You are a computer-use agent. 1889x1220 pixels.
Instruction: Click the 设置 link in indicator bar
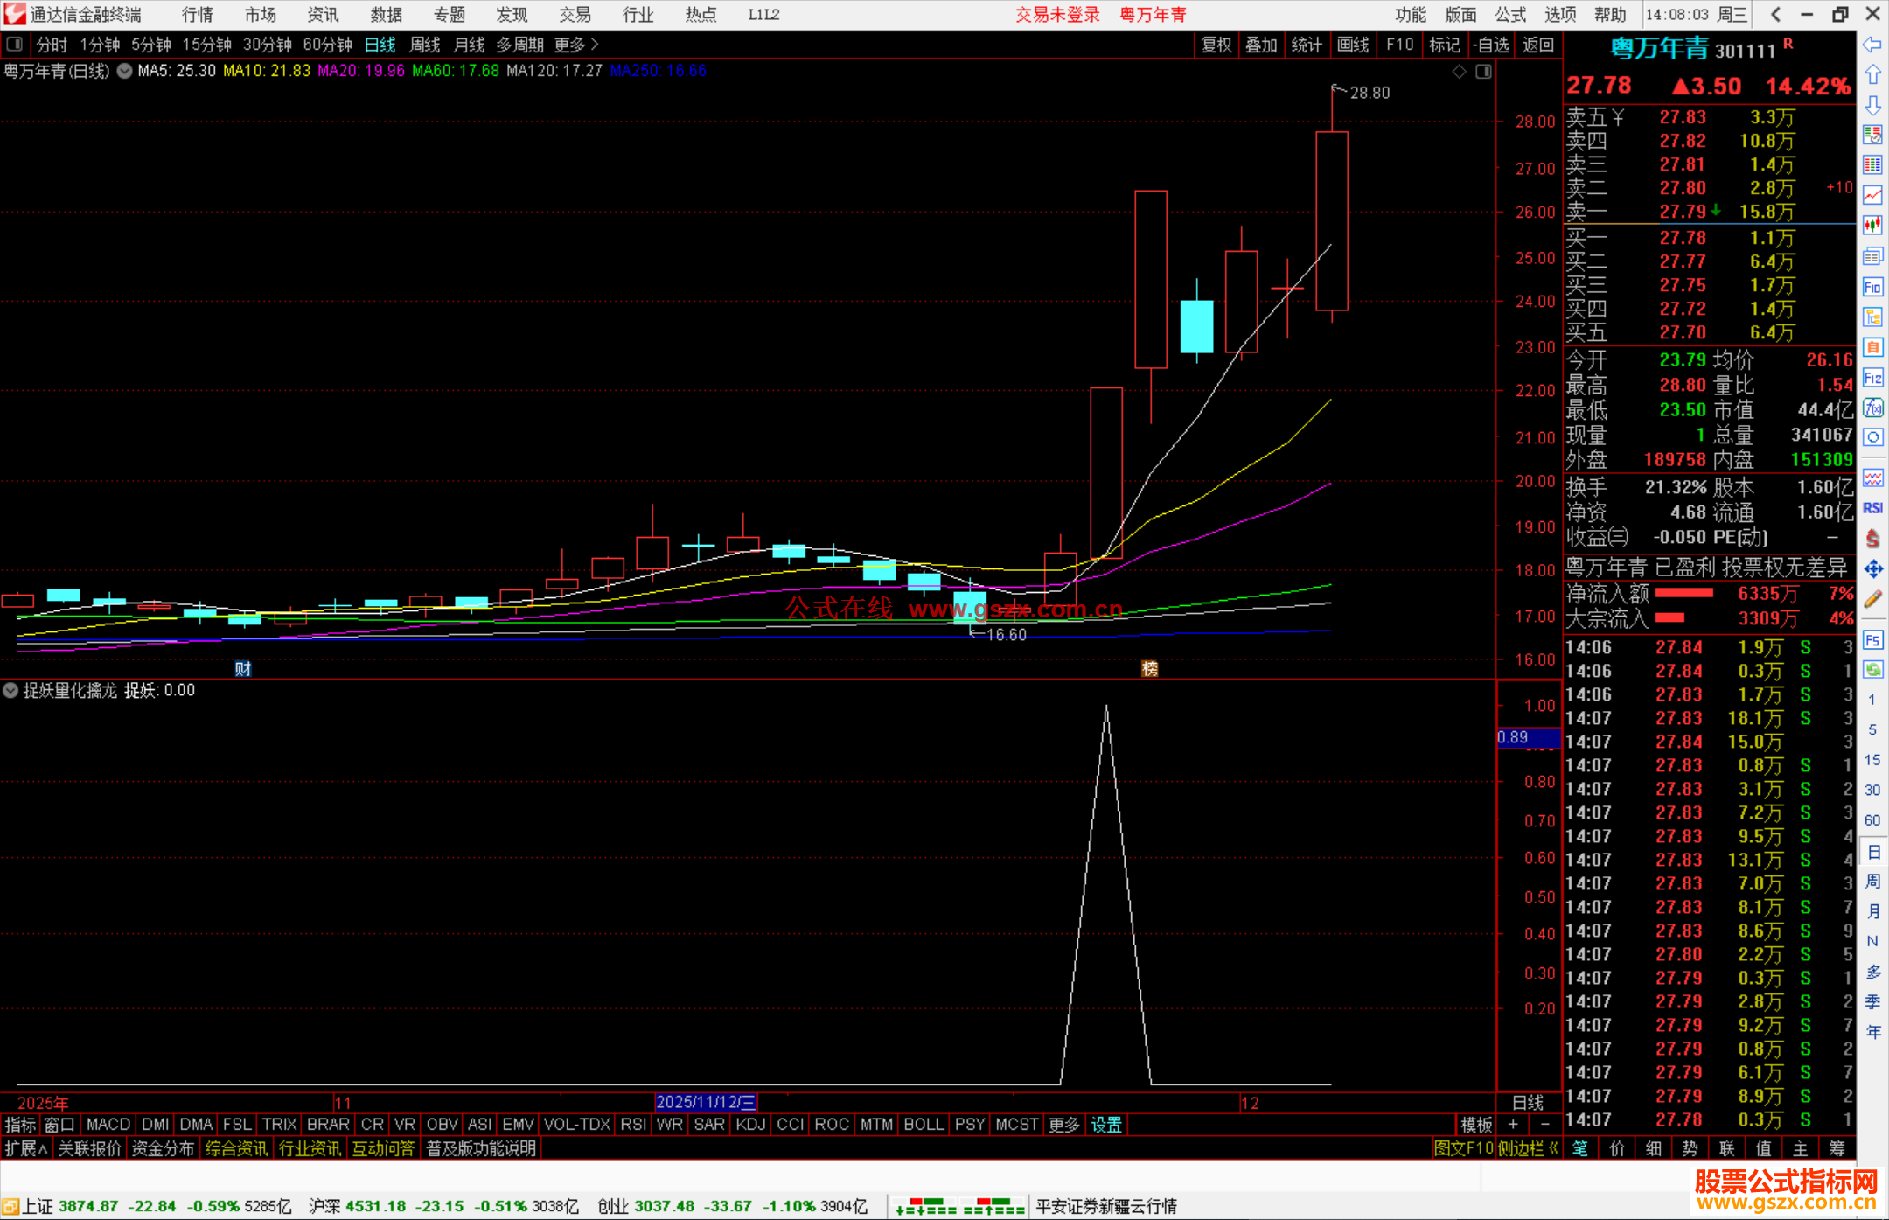click(x=1106, y=1125)
